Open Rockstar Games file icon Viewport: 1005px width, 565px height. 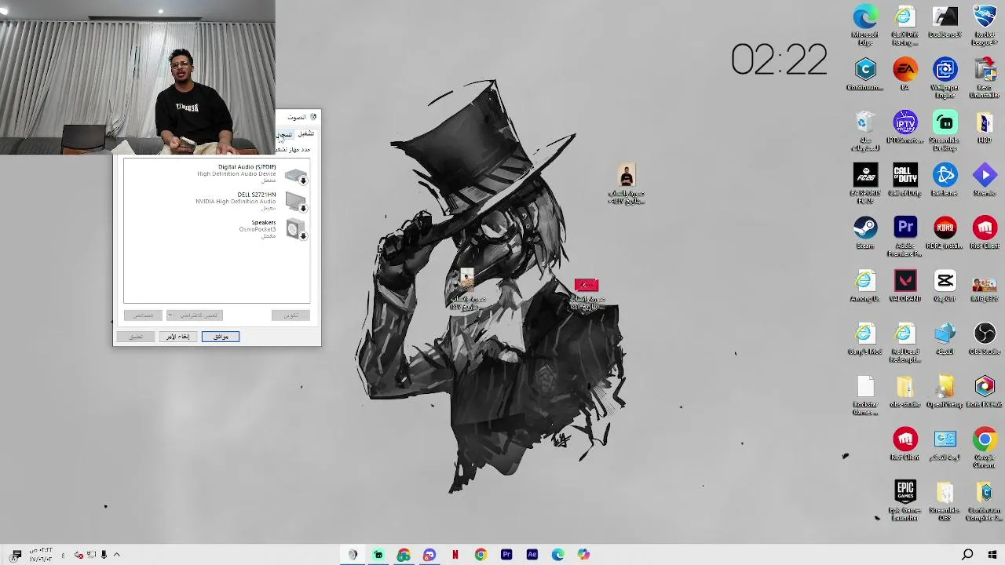coord(864,395)
